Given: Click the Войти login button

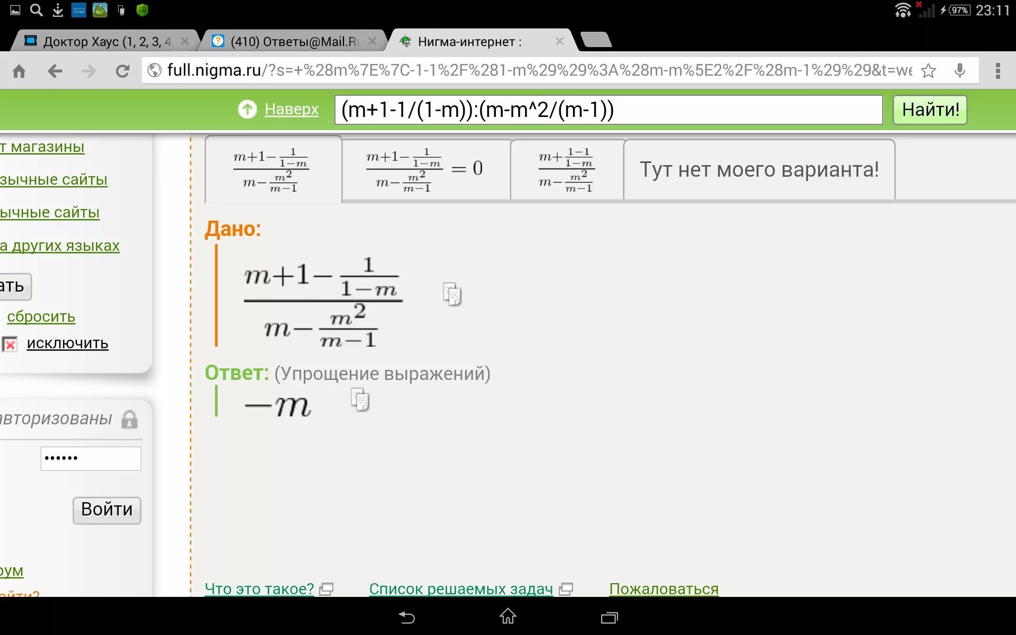Looking at the screenshot, I should pos(107,510).
